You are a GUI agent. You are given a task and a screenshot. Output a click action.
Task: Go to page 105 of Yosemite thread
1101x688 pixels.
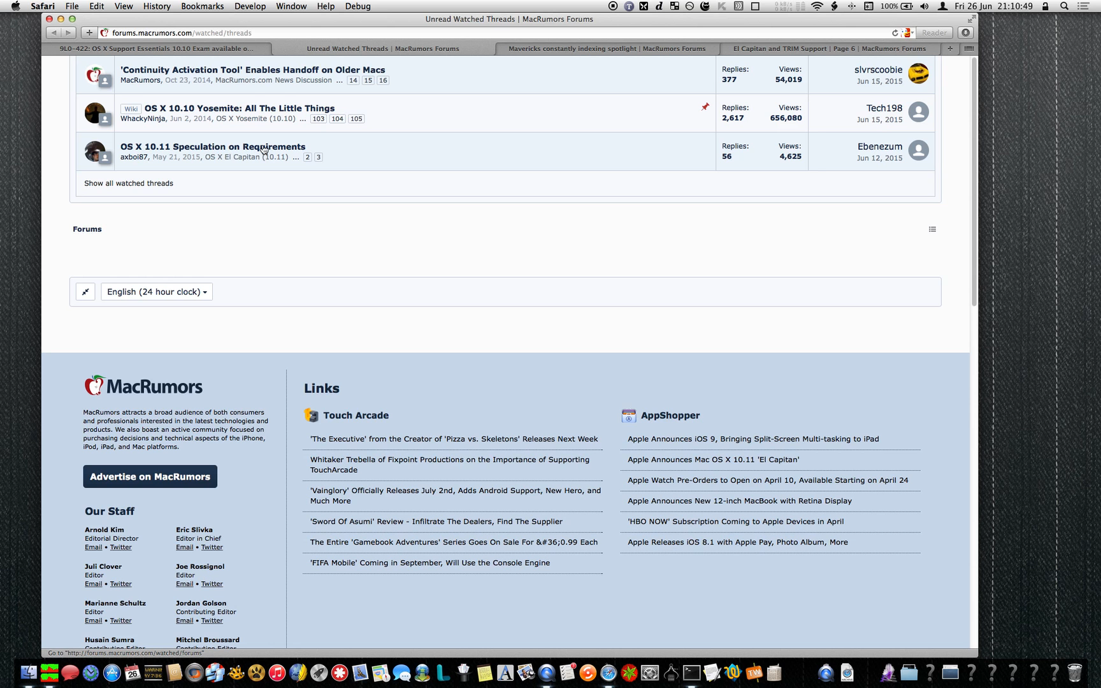(x=356, y=118)
